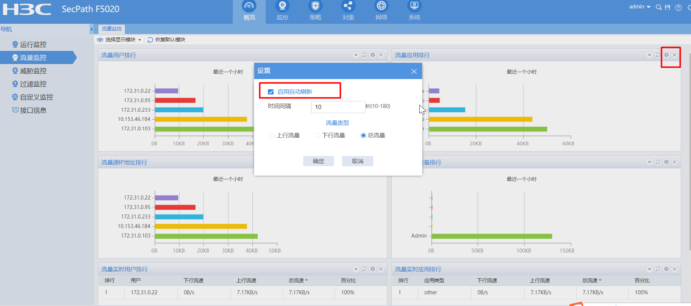Sort 流量实时用户排行 table by 总流速
Image resolution: width=691 pixels, height=306 pixels.
pyautogui.click(x=298, y=280)
